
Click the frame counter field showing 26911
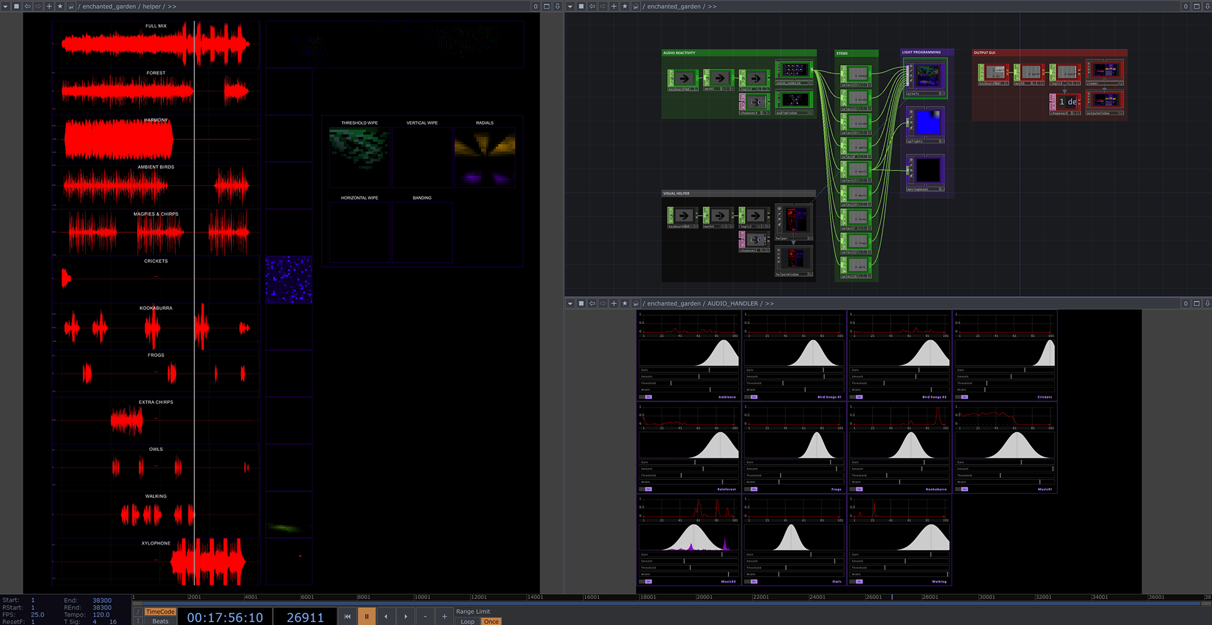305,617
